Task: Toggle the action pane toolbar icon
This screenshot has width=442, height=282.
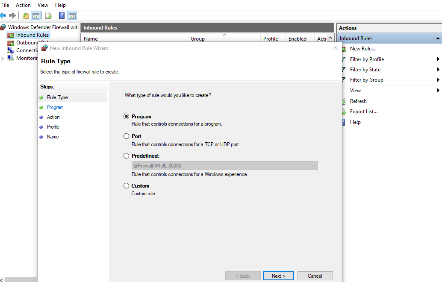Action: pyautogui.click(x=72, y=15)
